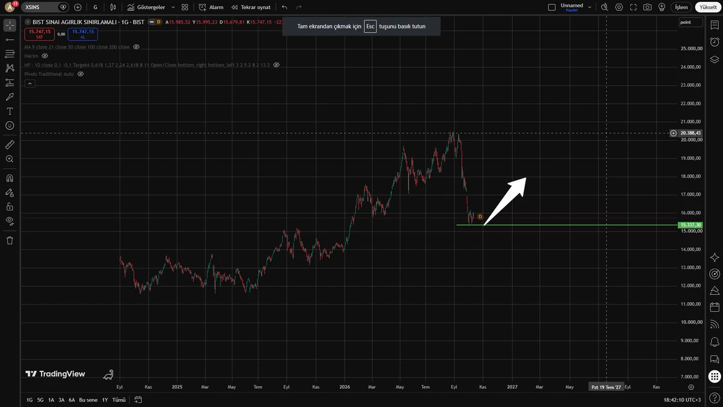This screenshot has height=407, width=723.
Task: Collapse the indicator legend list
Action: 30,83
